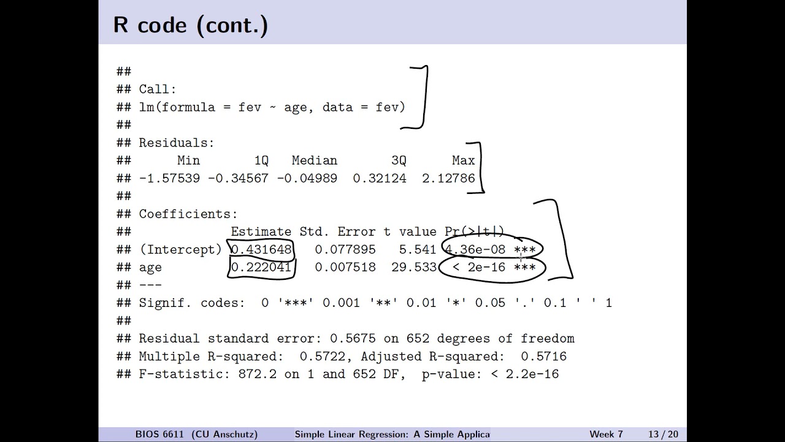The width and height of the screenshot is (785, 442).
Task: Click the intercept t value 5.541
Action: [x=418, y=250]
